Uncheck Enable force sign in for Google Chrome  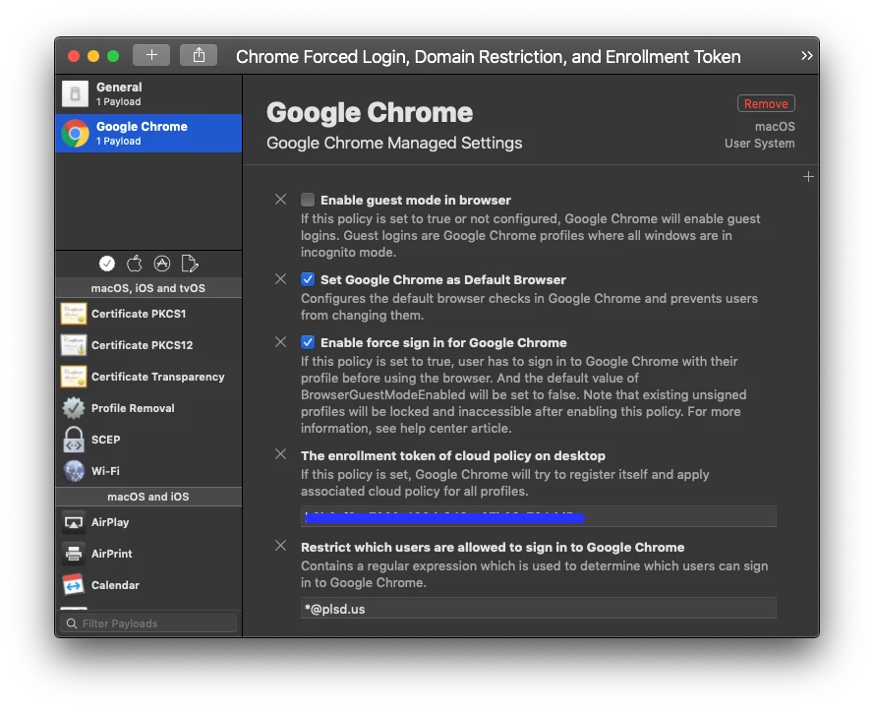(x=308, y=342)
